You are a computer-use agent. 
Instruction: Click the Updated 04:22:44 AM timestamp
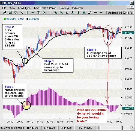click(x=121, y=13)
